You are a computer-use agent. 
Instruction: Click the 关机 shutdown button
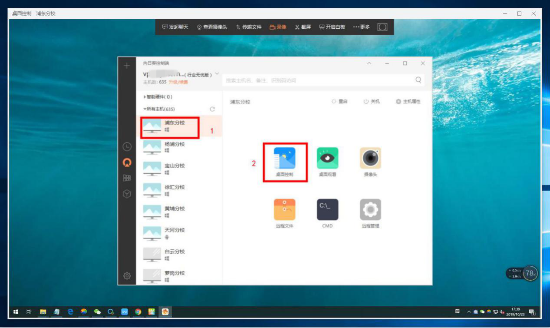click(x=371, y=102)
